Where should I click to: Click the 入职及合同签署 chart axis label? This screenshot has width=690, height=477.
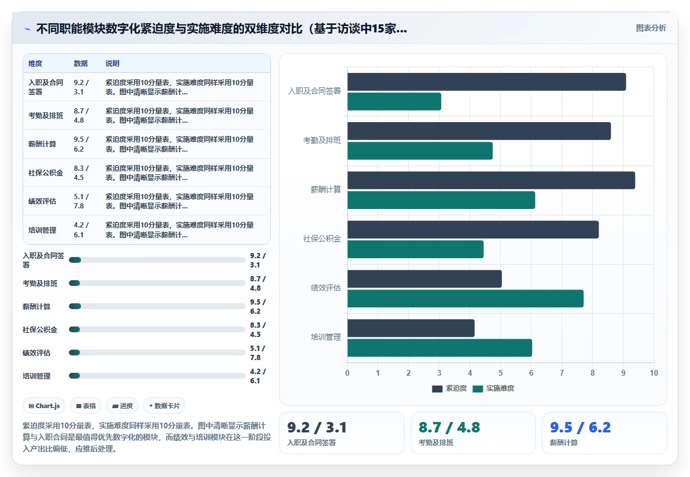click(x=314, y=91)
